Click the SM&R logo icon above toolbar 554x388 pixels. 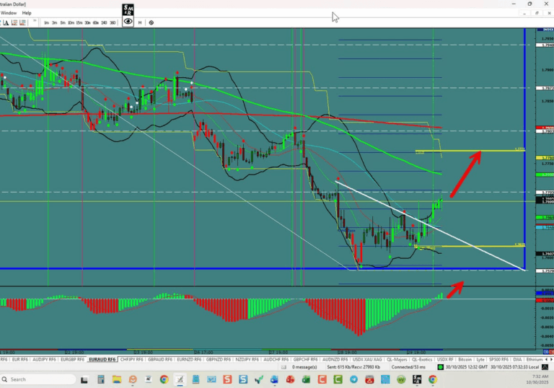128,10
